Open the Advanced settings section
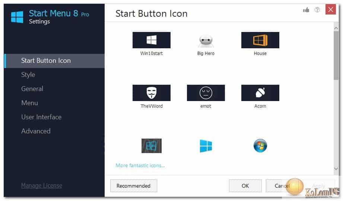The height and width of the screenshot is (201, 343). tap(36, 131)
